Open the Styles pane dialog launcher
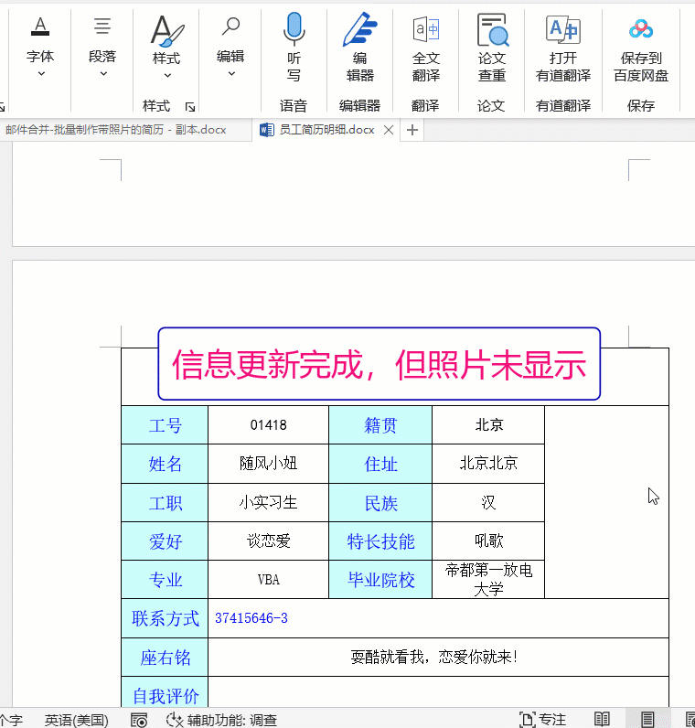The width and height of the screenshot is (695, 728). pyautogui.click(x=190, y=106)
